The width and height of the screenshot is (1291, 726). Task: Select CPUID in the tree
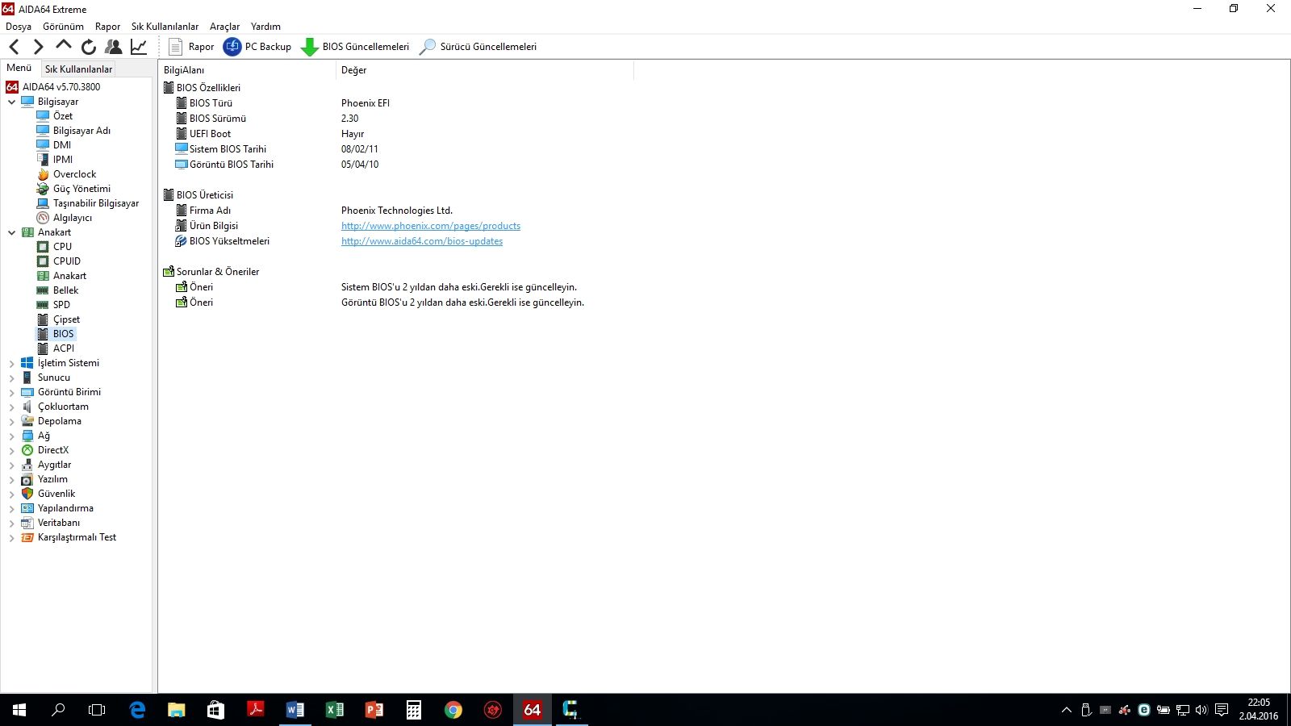coord(67,261)
